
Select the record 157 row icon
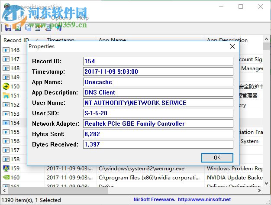[x=6, y=150]
